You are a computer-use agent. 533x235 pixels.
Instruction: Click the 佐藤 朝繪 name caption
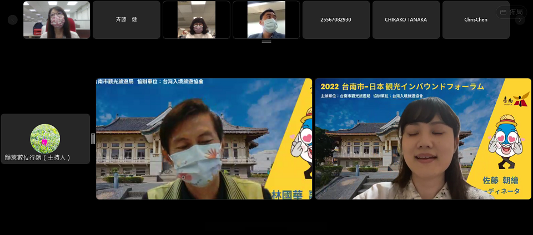[500, 181]
